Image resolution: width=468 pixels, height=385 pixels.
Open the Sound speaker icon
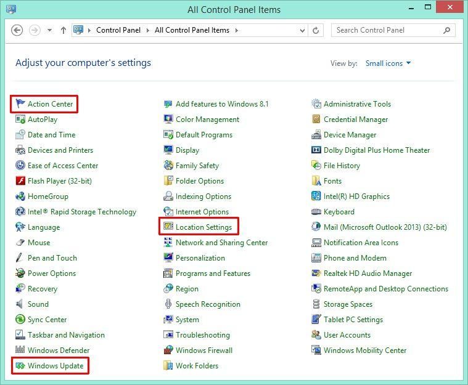20,304
